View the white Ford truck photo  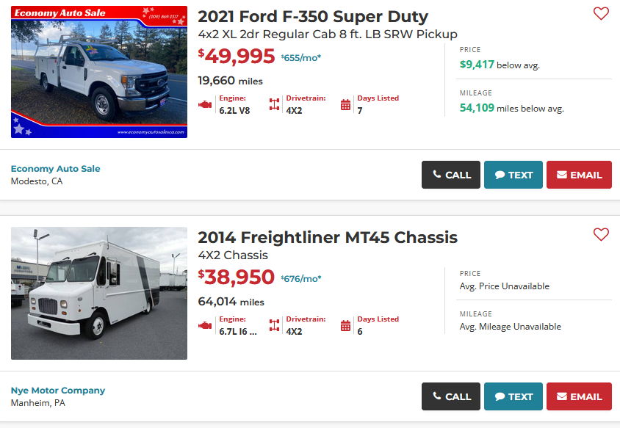(99, 72)
